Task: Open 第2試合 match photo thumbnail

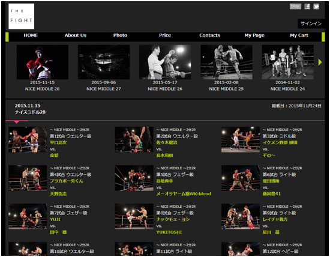Action: pos(134,139)
